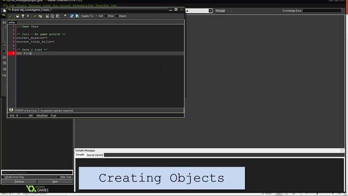The width and height of the screenshot is (348, 196).
Task: Click the Manage button
Action: pos(220,11)
